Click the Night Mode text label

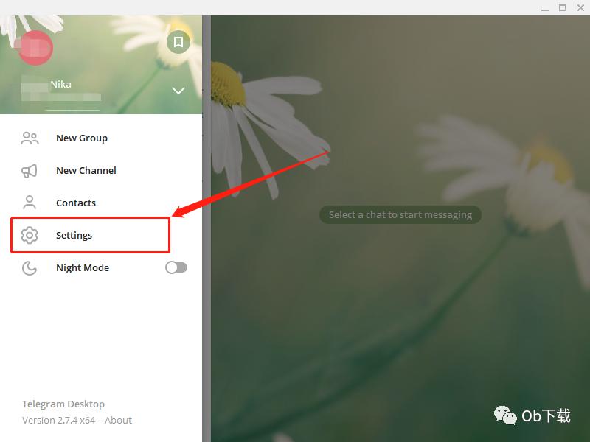83,268
